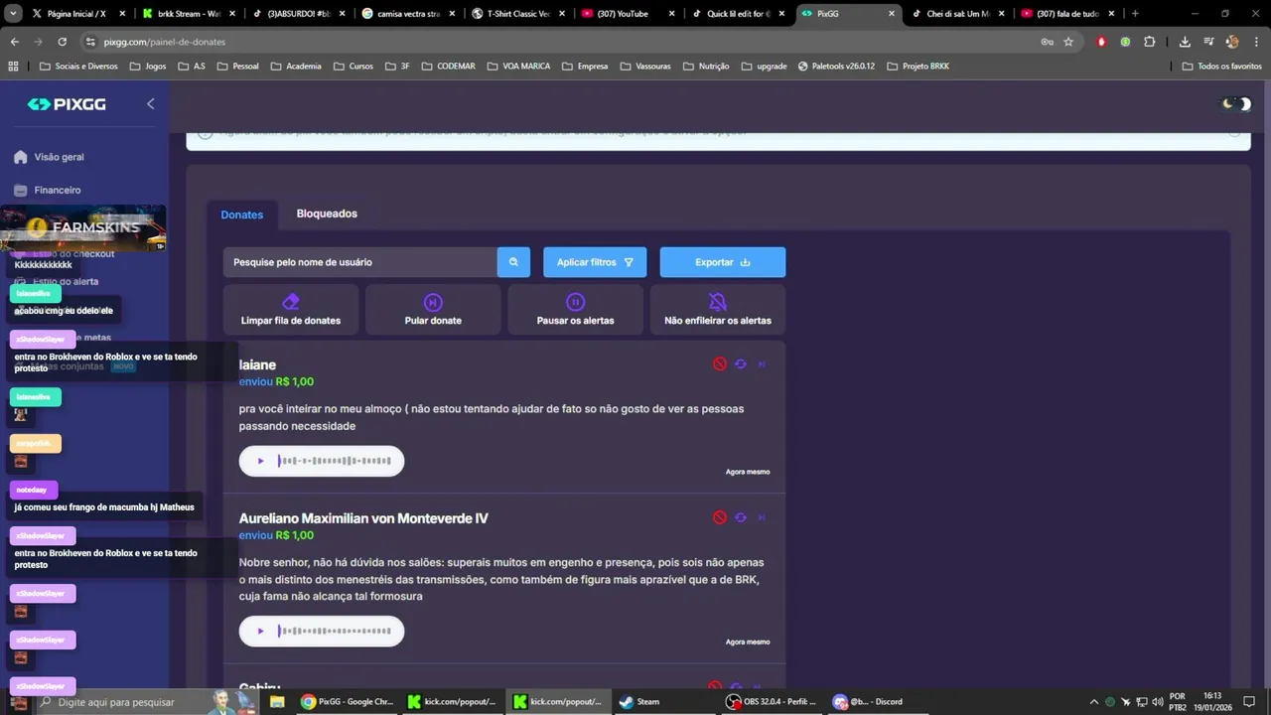
Task: Select Não enfileirar os alertas
Action: (x=718, y=310)
